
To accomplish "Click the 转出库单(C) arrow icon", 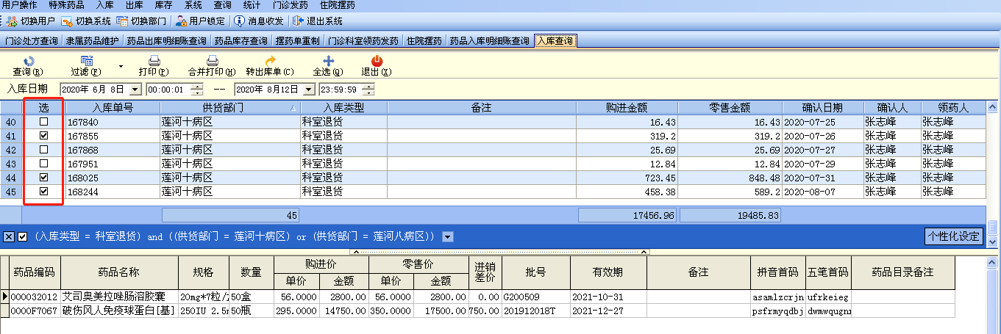I will [270, 61].
